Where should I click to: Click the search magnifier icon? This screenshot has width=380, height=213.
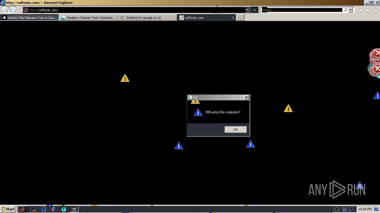346,10
